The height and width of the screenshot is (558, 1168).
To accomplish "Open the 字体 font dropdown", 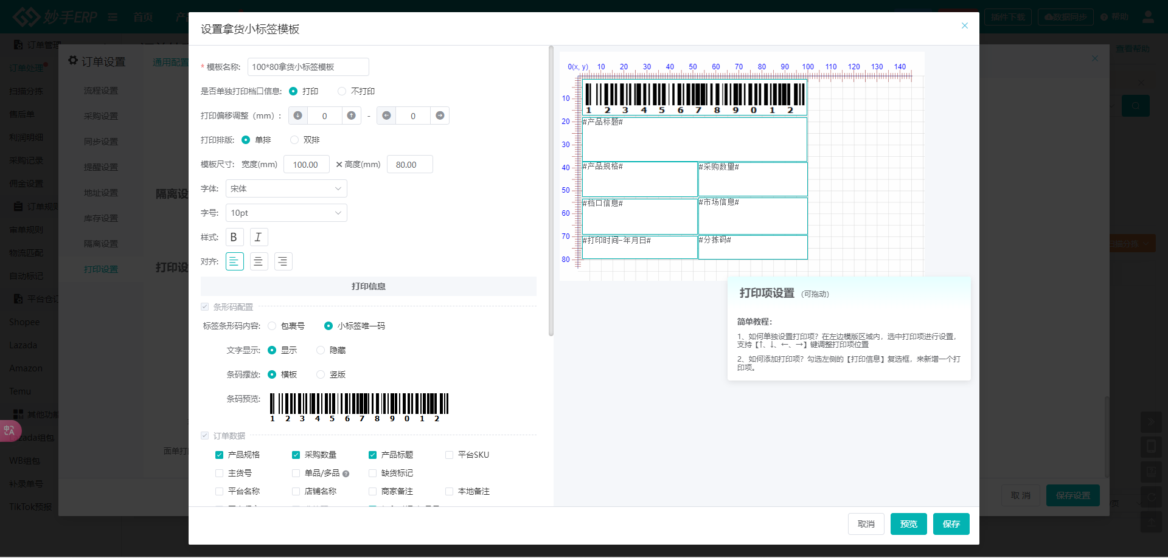I will (x=287, y=188).
